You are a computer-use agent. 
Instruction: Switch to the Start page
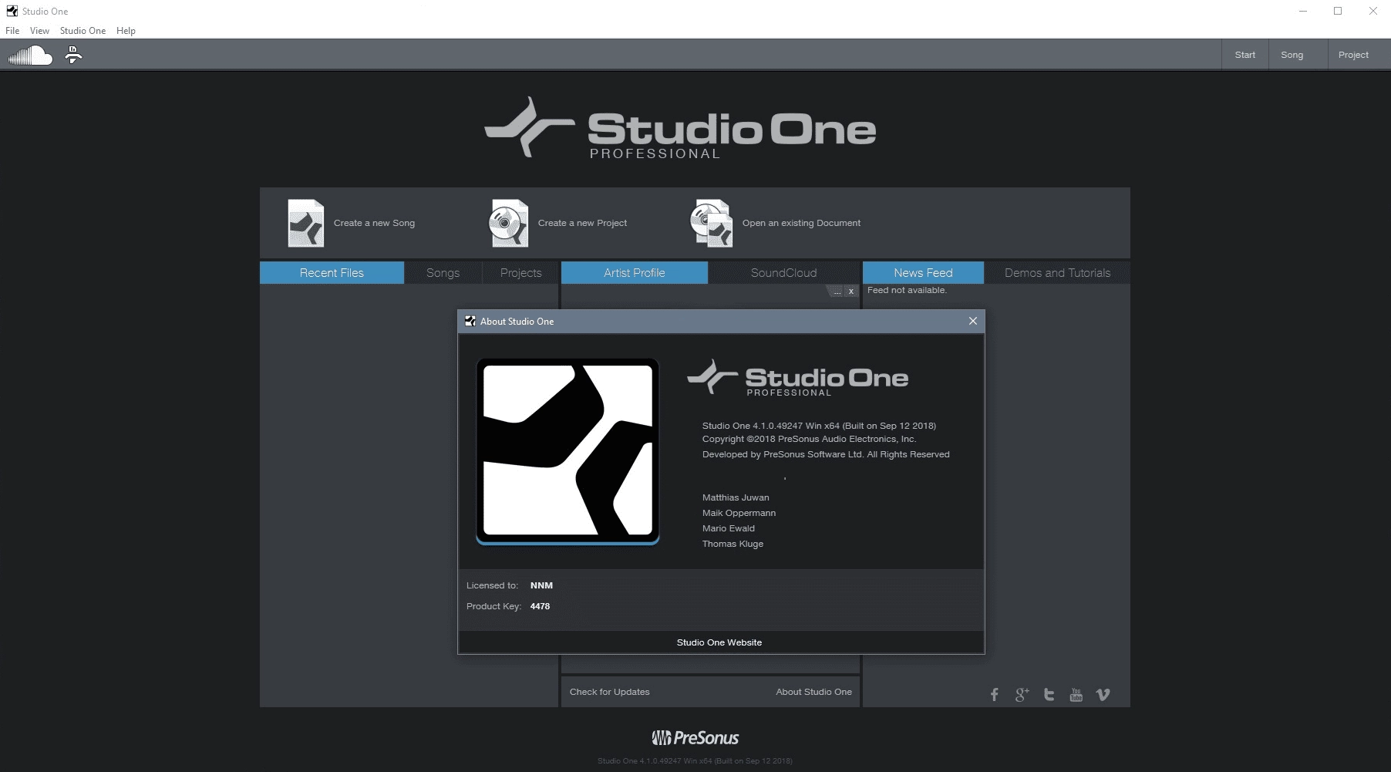coord(1244,55)
